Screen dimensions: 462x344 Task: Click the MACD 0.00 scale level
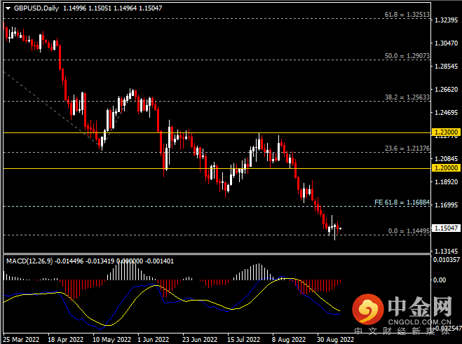440,280
